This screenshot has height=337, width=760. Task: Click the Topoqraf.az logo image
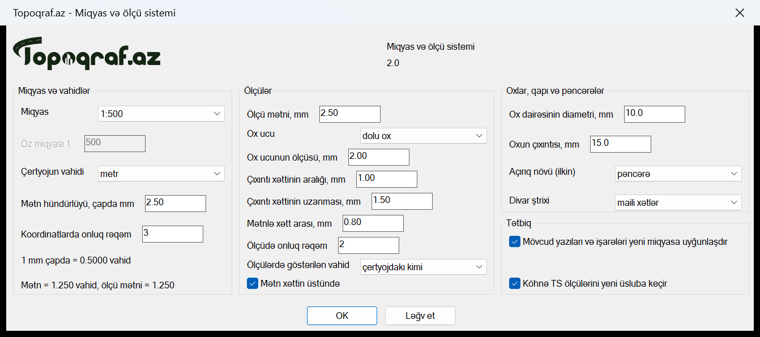tap(87, 54)
